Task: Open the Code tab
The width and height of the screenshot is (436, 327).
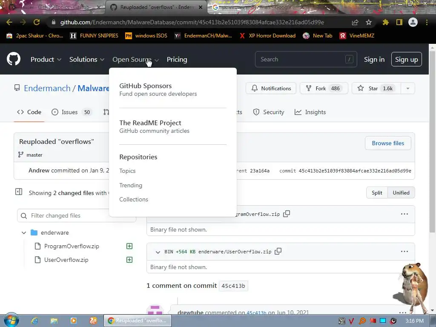Action: pos(29,112)
